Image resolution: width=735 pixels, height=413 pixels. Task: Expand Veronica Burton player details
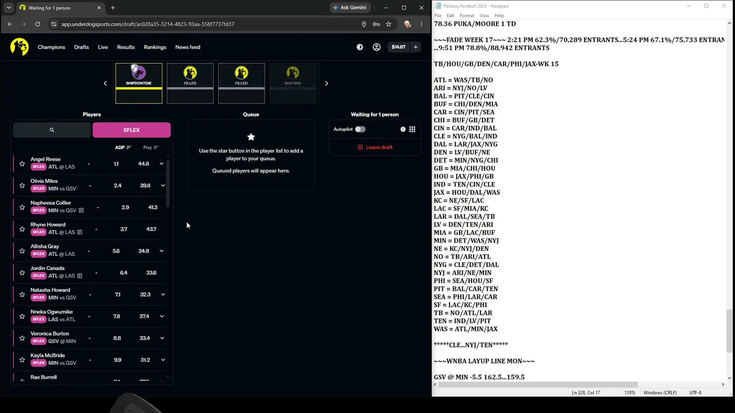coord(163,338)
